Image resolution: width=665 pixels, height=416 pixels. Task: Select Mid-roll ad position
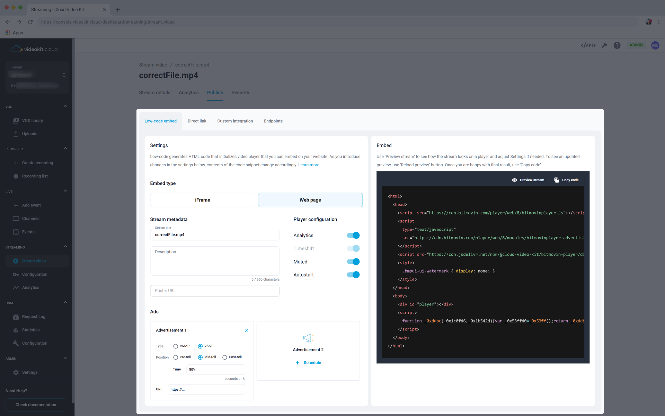(x=200, y=357)
